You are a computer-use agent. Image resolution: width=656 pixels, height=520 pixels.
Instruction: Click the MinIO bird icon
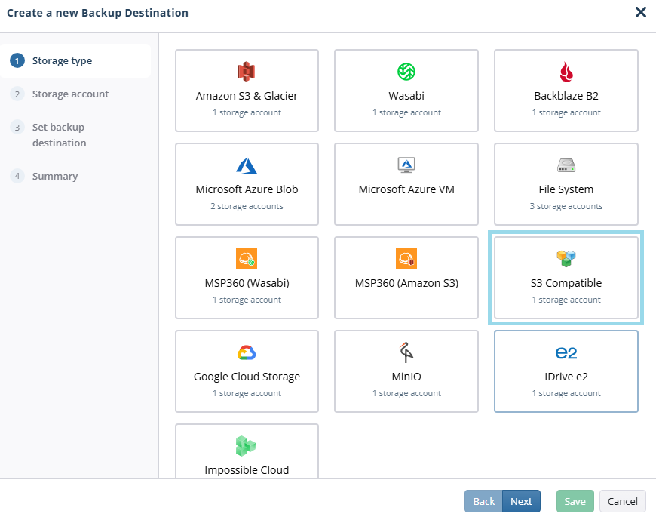point(406,352)
